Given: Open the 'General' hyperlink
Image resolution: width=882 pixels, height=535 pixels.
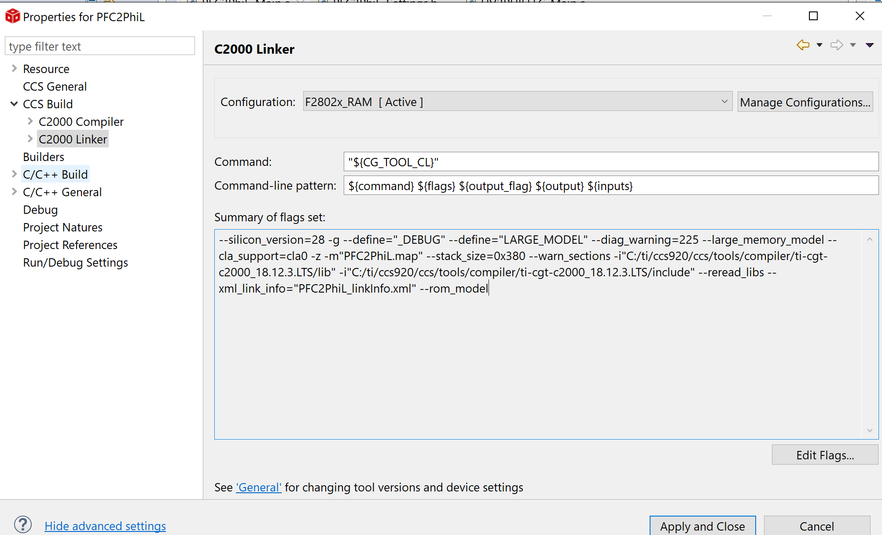Looking at the screenshot, I should [259, 487].
